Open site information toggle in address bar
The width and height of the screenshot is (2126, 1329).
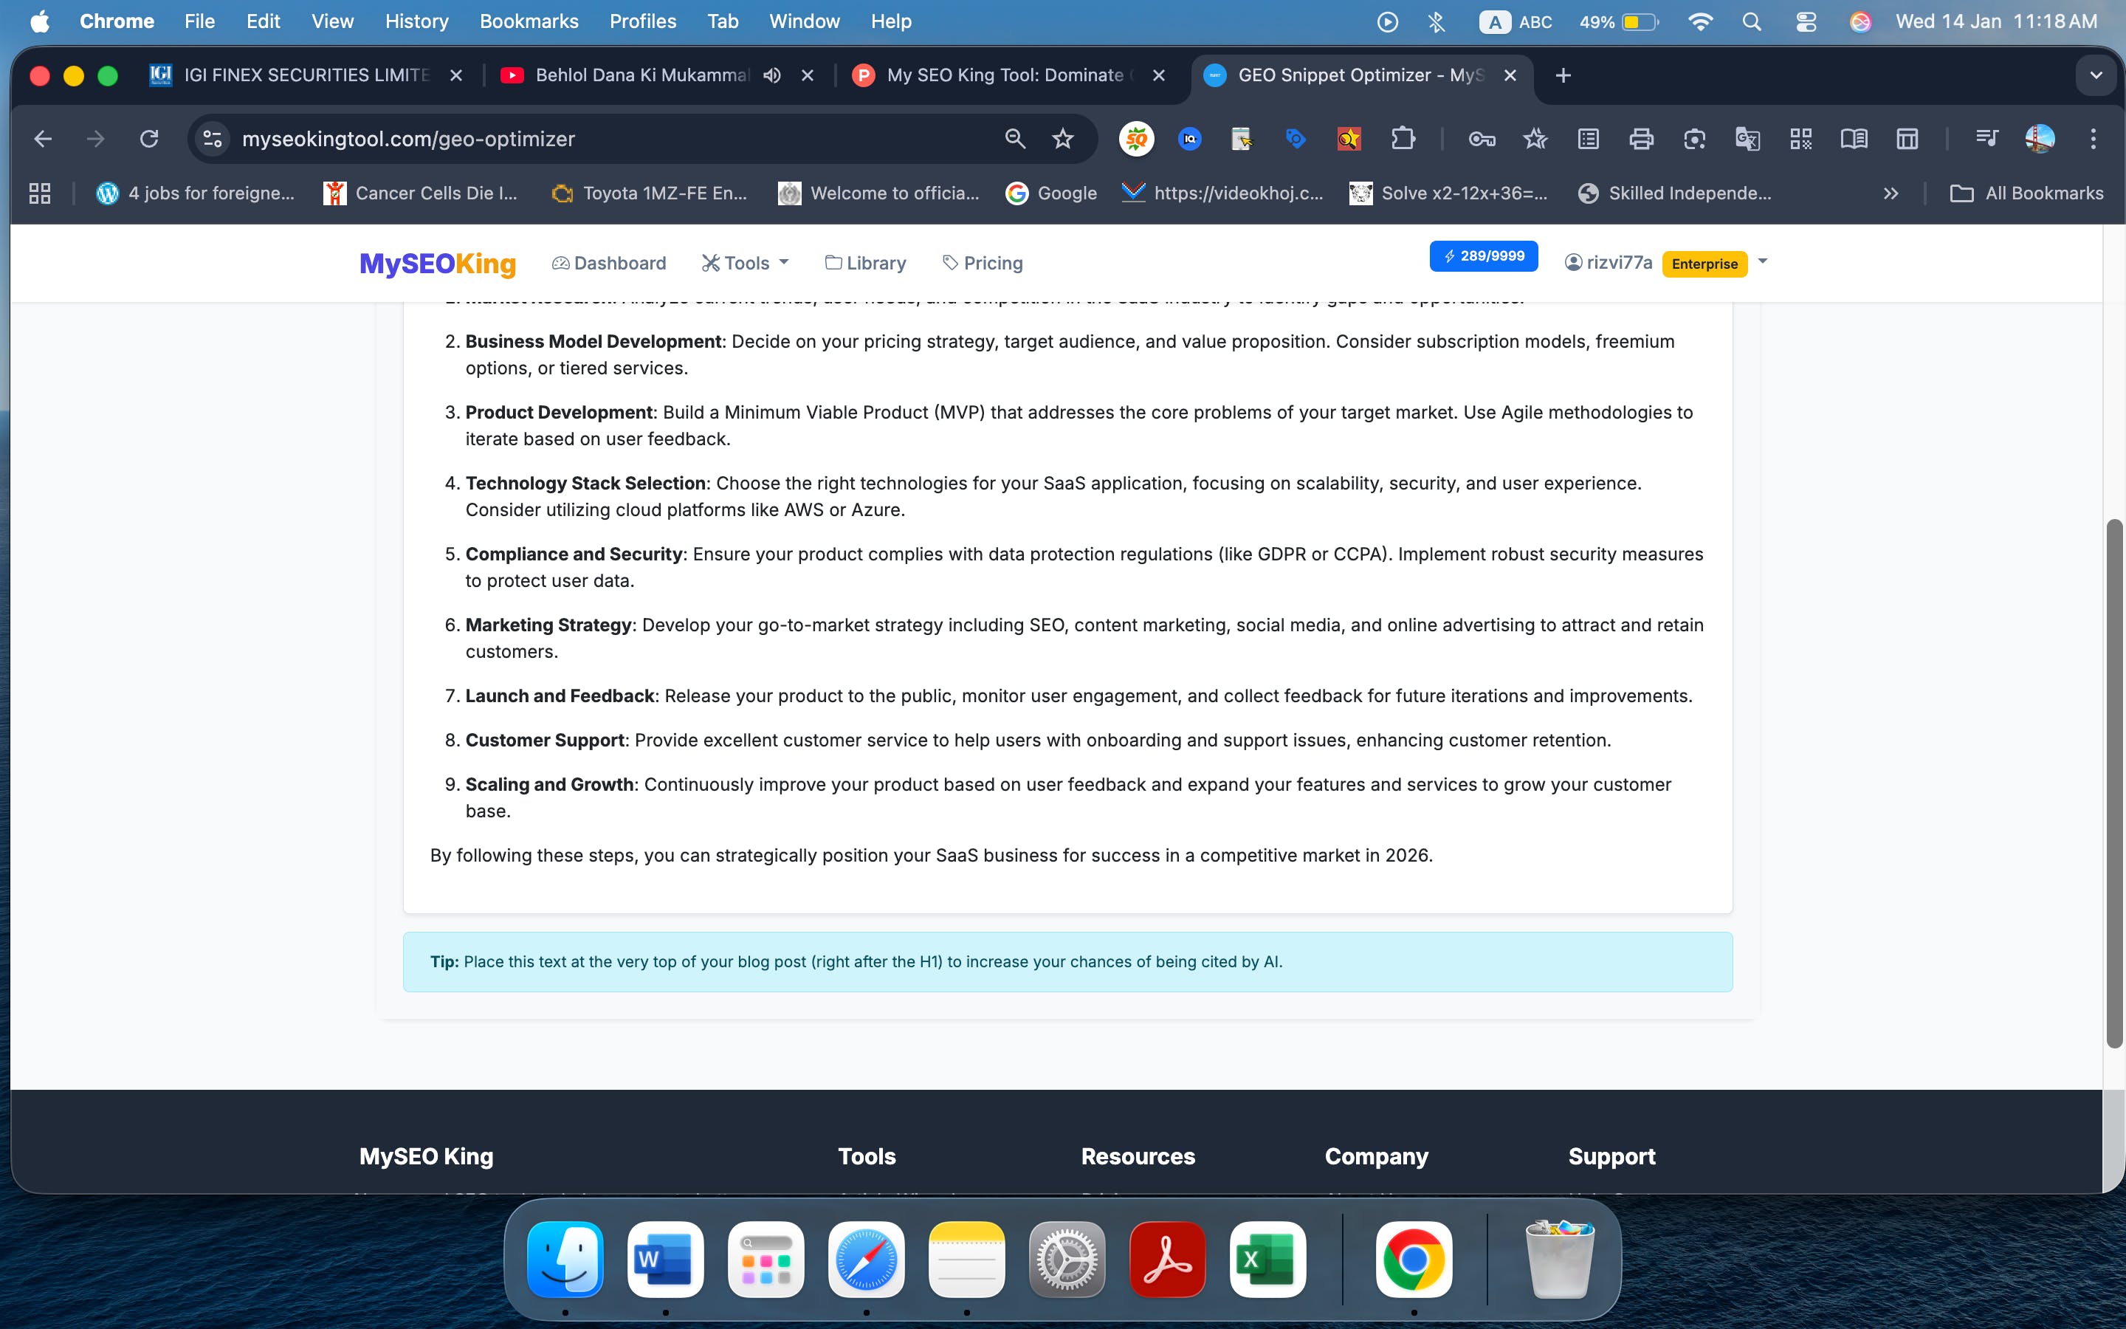click(213, 139)
